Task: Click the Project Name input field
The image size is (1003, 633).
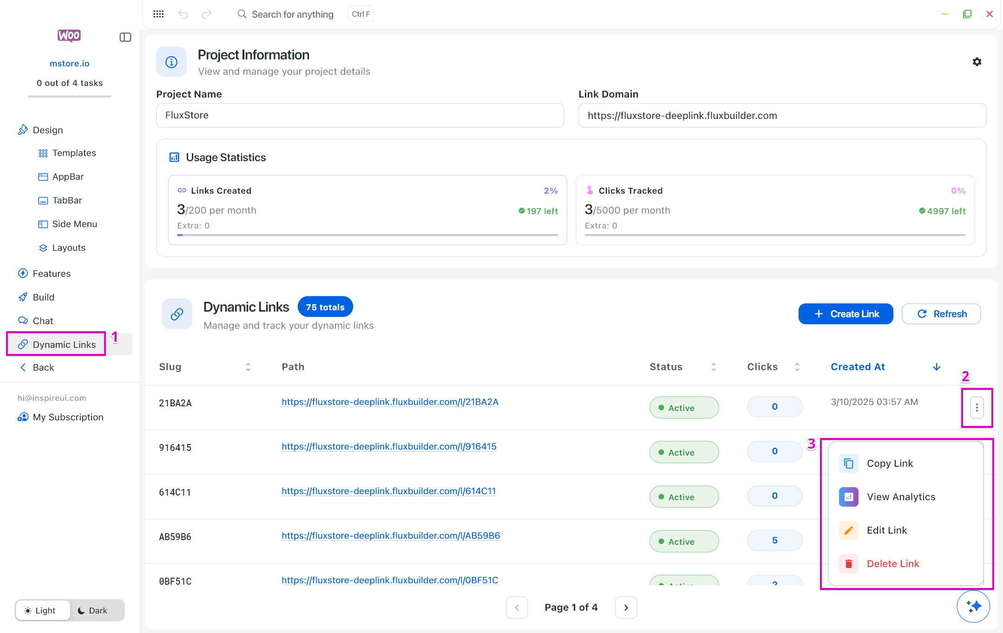Action: pyautogui.click(x=360, y=115)
